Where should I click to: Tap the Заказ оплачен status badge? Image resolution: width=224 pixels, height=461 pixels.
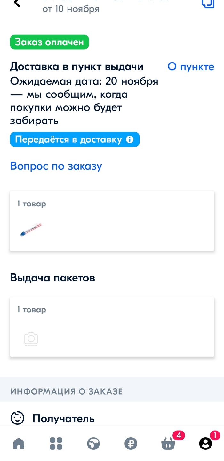pos(49,42)
